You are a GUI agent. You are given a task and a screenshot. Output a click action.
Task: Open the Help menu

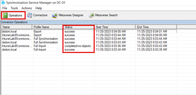tap(39, 8)
